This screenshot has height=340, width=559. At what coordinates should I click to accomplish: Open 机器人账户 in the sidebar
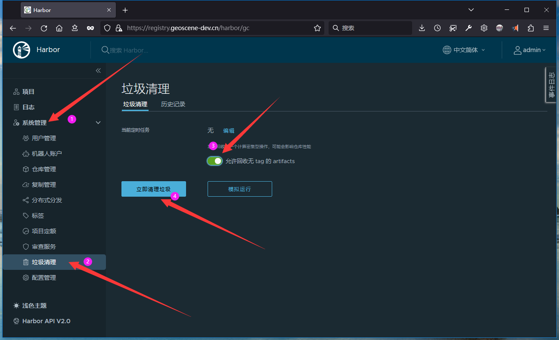click(x=47, y=154)
